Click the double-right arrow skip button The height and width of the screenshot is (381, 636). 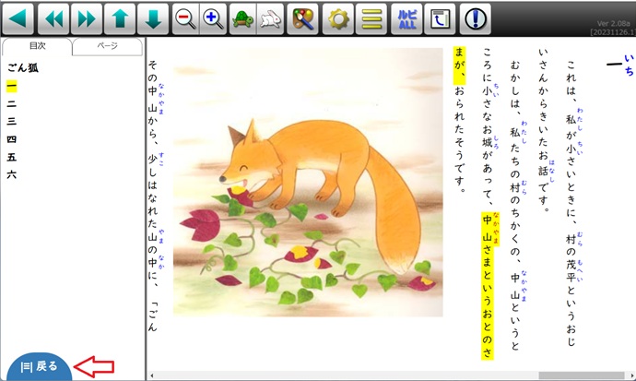pos(86,18)
